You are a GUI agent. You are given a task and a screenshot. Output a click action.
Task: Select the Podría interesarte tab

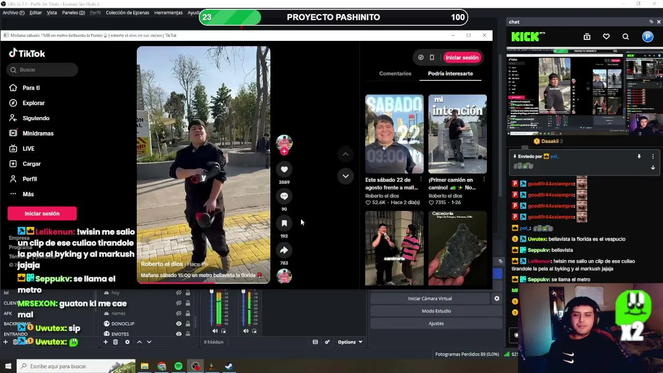(x=450, y=74)
